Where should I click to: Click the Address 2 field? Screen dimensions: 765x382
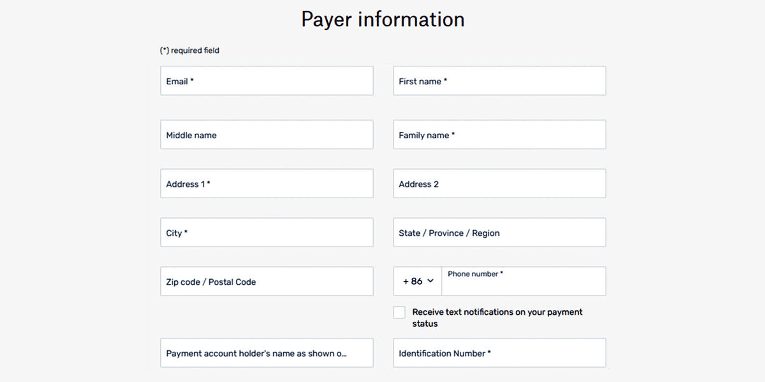tap(499, 183)
